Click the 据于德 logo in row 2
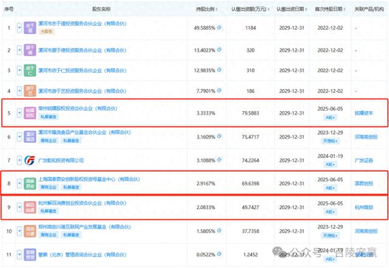Screen dimensions: 389x268 tap(30, 50)
